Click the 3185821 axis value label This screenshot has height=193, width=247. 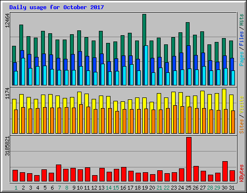7,146
